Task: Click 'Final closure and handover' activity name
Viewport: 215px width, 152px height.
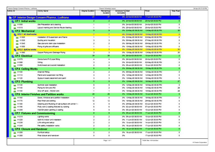Action: pyautogui.click(x=48, y=135)
